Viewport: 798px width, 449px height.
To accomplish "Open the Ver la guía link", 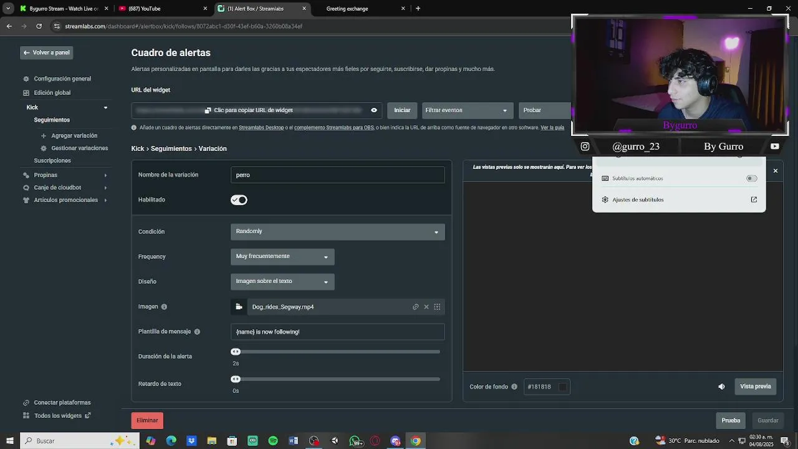I will point(552,127).
